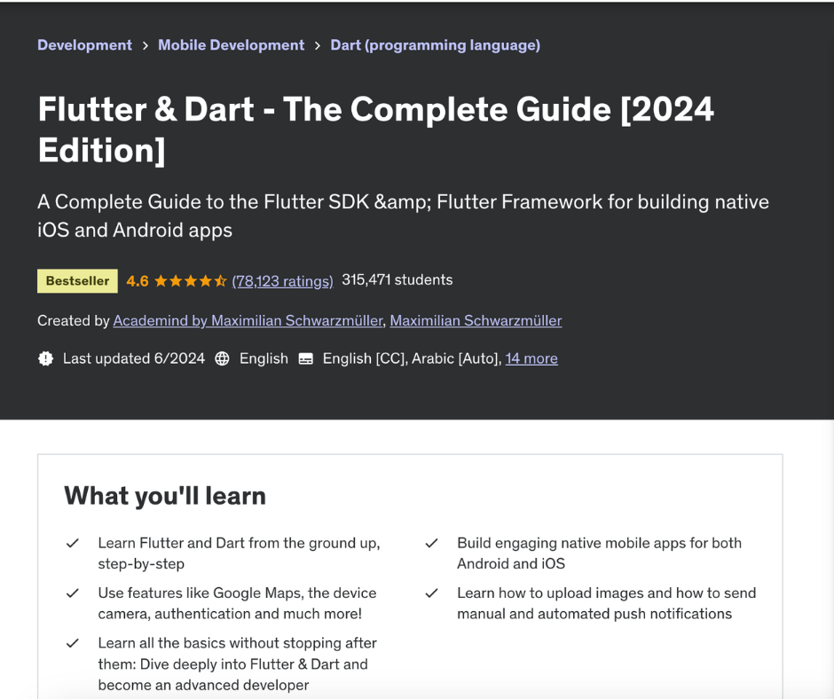Click the What you'll learn heading
Viewport: 834px width, 699px height.
click(x=165, y=496)
